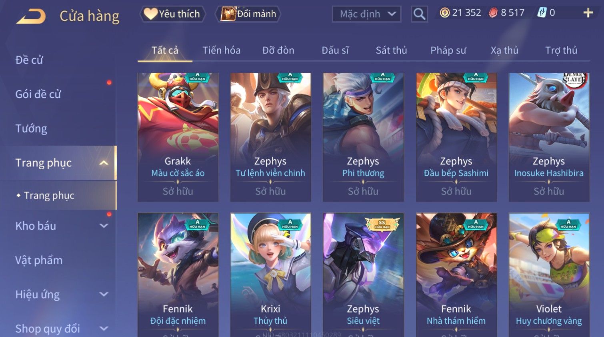The width and height of the screenshot is (604, 337).
Task: Select the Tiến hóa tab
Action: coord(221,50)
